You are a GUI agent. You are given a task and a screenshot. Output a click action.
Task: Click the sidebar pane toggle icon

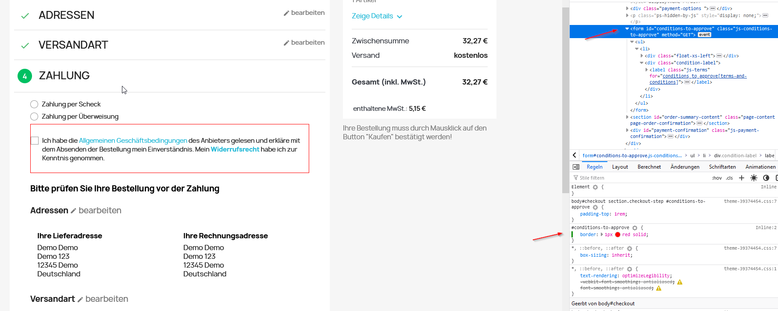tap(576, 167)
